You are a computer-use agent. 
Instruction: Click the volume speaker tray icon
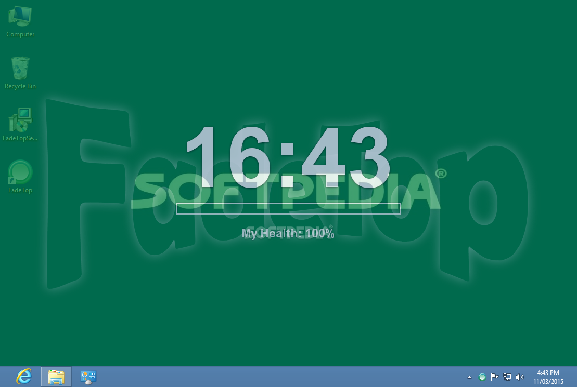pyautogui.click(x=520, y=377)
